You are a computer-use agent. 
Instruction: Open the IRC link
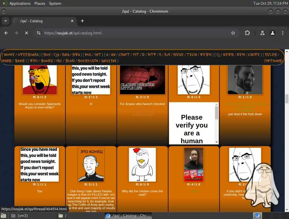pyautogui.click(x=59, y=61)
